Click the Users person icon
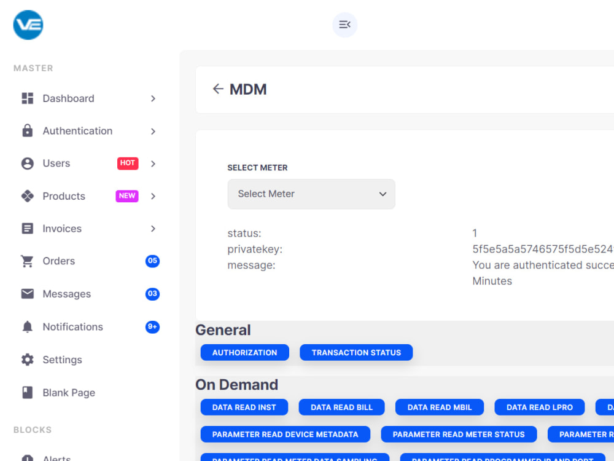The width and height of the screenshot is (614, 461). (27, 164)
